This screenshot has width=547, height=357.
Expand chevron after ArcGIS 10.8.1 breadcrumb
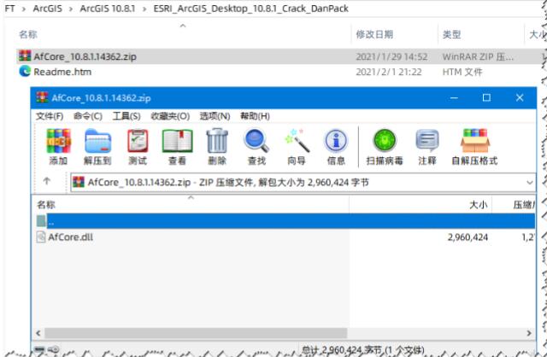(x=144, y=9)
